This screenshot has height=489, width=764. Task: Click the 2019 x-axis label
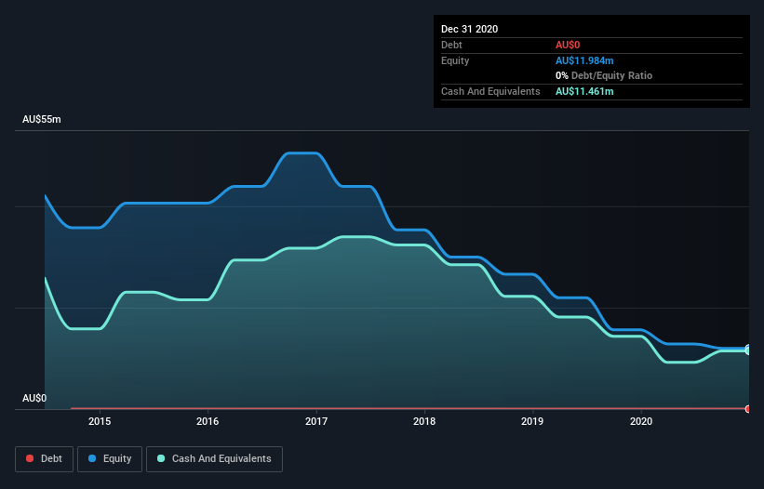click(x=532, y=421)
